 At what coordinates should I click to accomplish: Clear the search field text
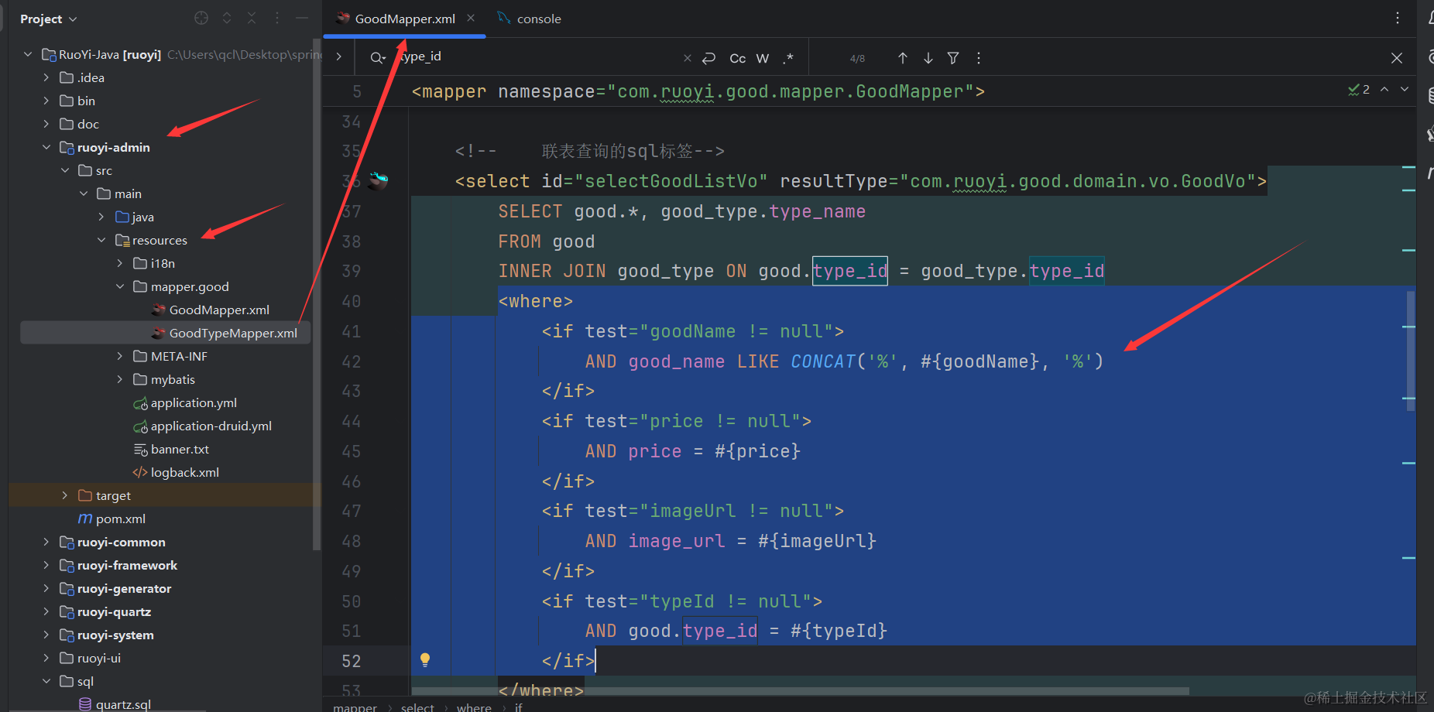click(x=688, y=58)
